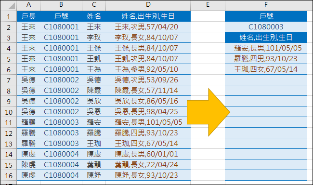
Task: Click name cell 王傑 in column C
Action: click(94, 48)
